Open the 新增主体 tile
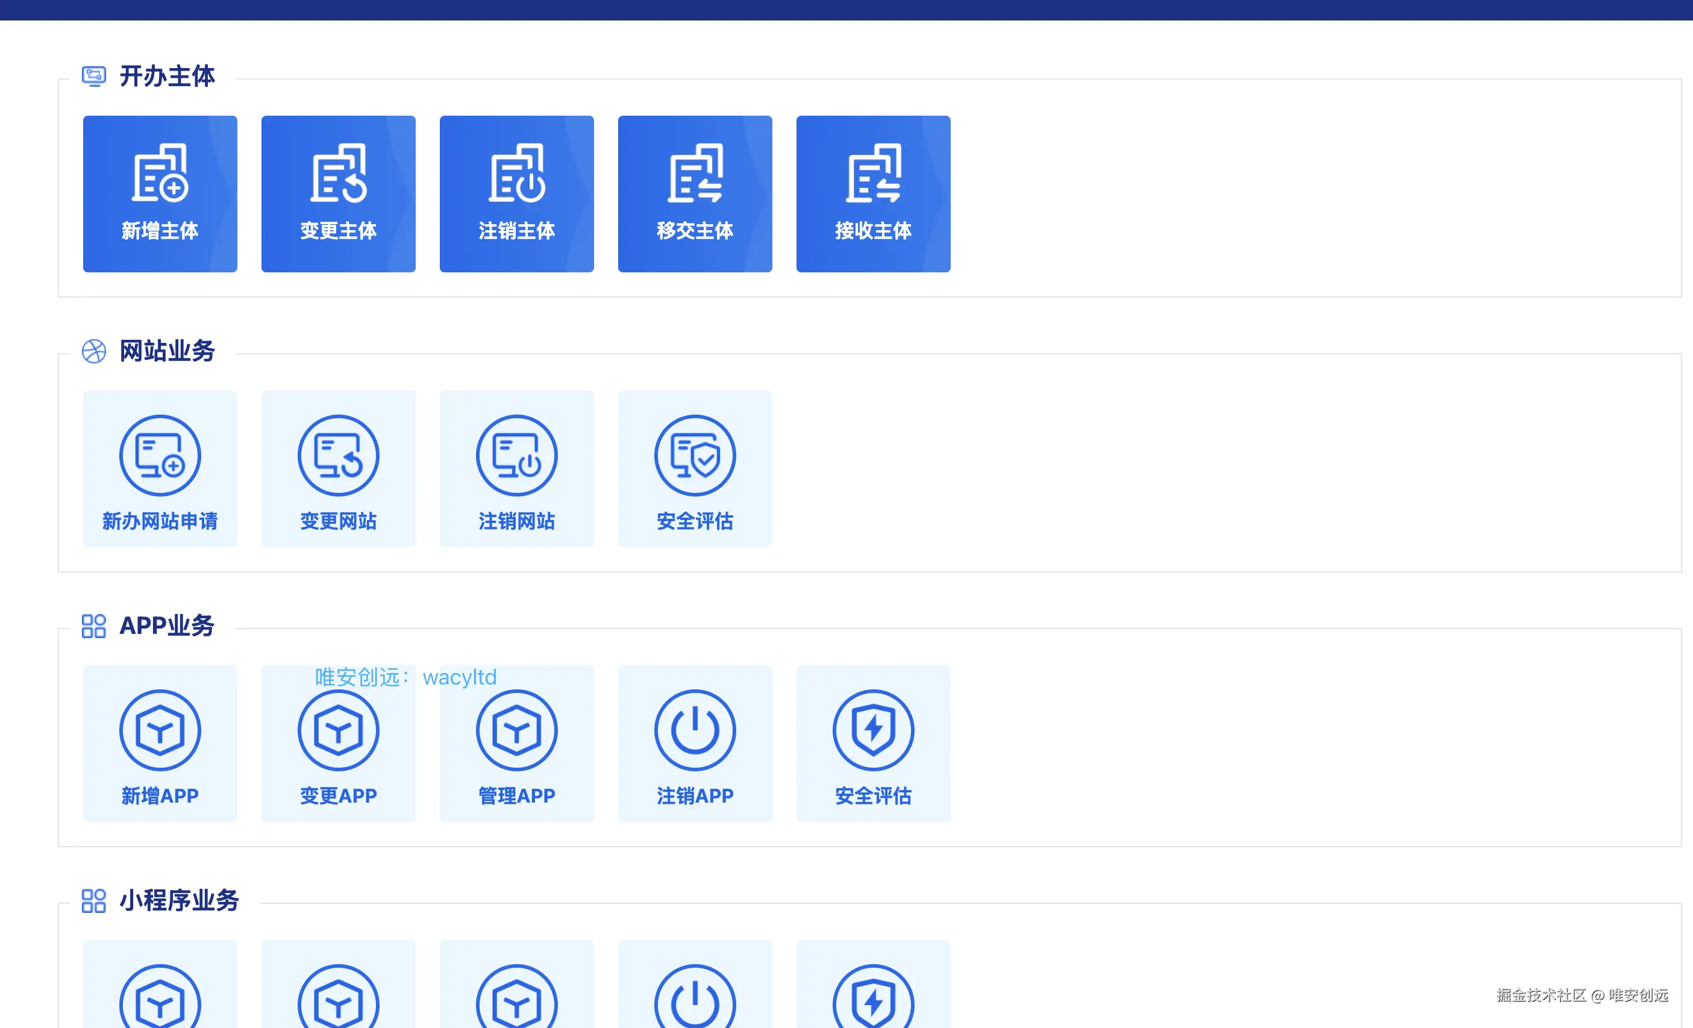Image resolution: width=1693 pixels, height=1028 pixels. pyautogui.click(x=160, y=194)
